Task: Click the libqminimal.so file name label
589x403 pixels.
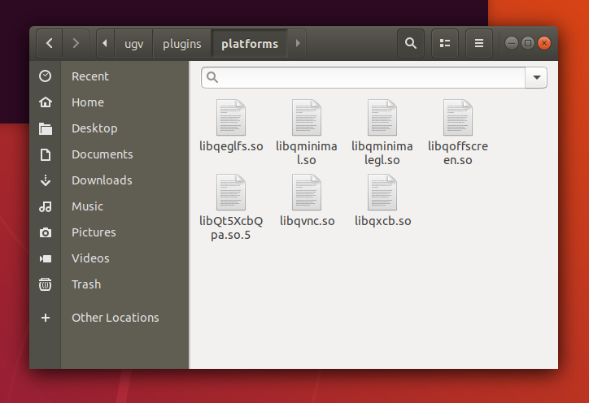Action: pos(307,153)
